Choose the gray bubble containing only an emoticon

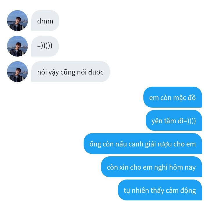click(x=45, y=46)
